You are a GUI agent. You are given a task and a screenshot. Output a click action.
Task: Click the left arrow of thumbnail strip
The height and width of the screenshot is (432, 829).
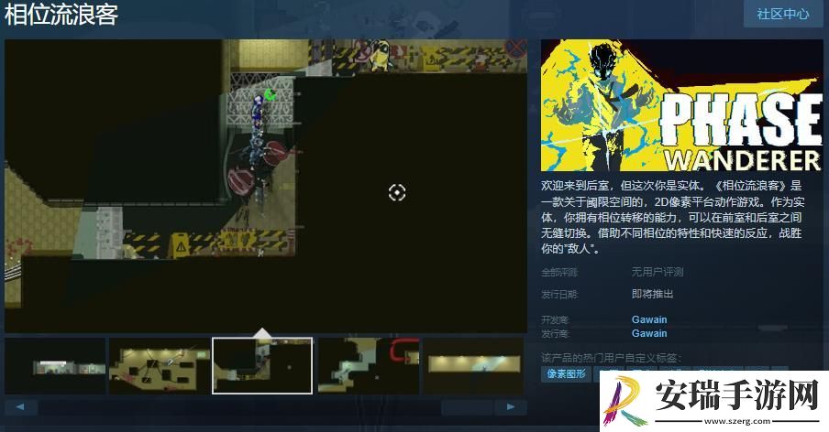click(x=20, y=407)
